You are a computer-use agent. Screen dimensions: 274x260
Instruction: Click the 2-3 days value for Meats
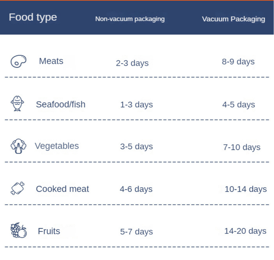(x=132, y=63)
